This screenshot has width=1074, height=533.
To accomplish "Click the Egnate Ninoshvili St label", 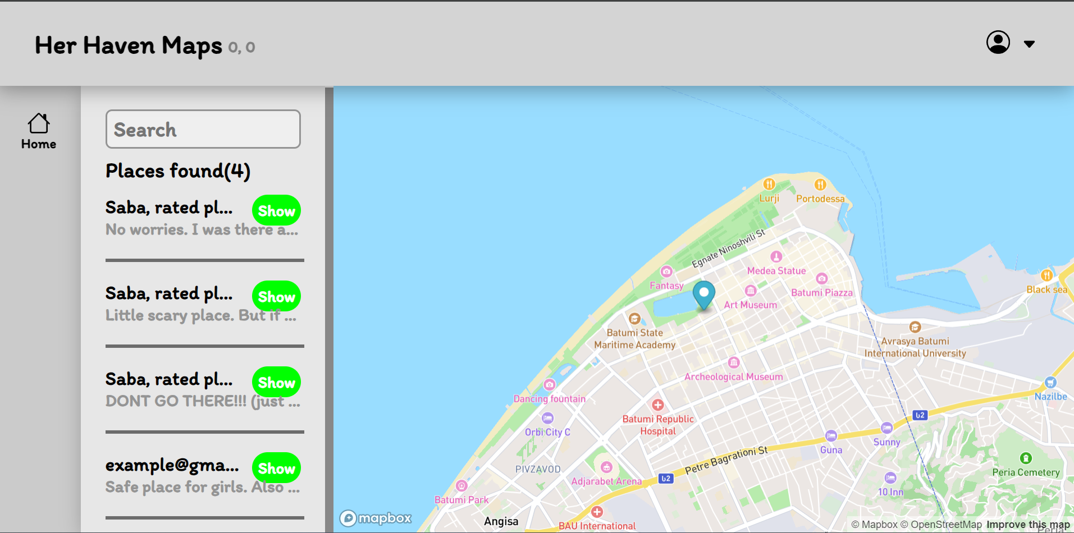I will (x=728, y=249).
